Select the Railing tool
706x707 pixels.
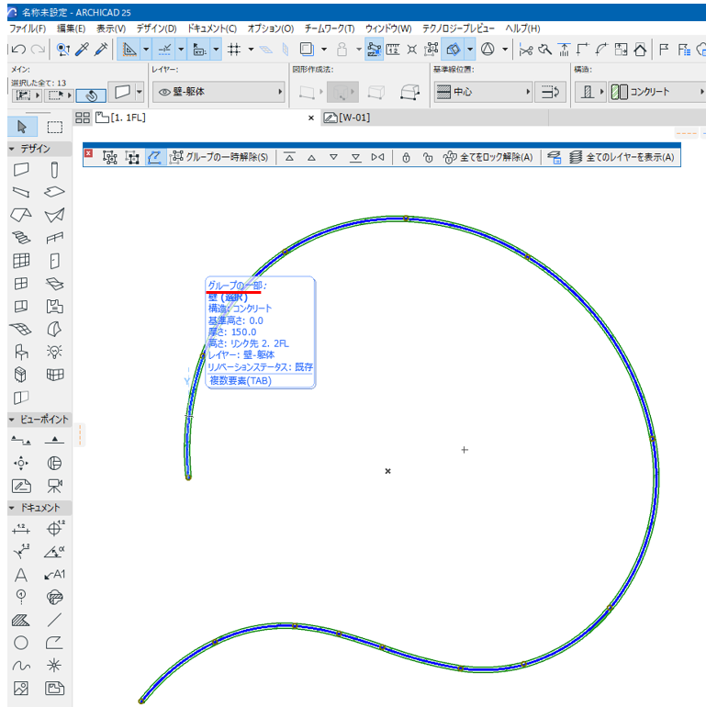[x=54, y=238]
